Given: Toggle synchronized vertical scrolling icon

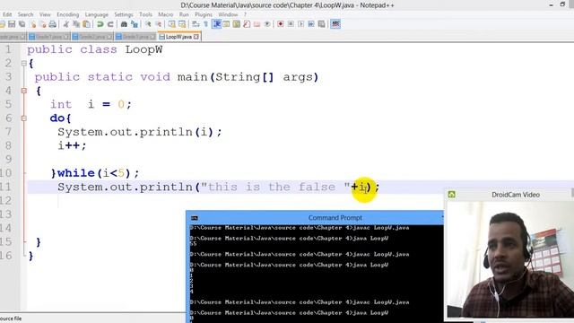Looking at the screenshot, I should (171, 24).
